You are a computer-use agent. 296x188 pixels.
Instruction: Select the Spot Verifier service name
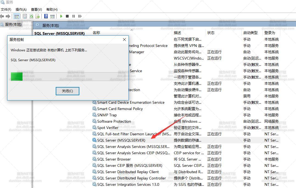tap(108, 128)
